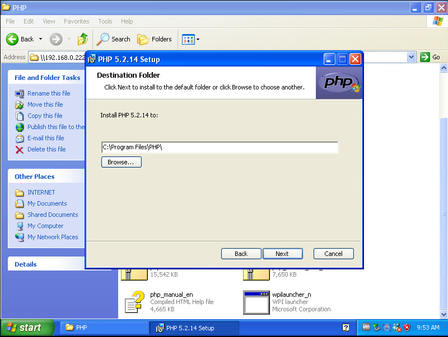Click the Rename this file icon
Screen dimensions: 448x337
[x=20, y=93]
